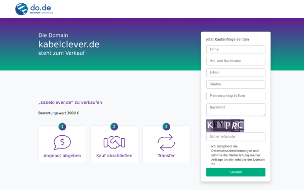Screen dimensions: 304x190
Task: Click the Jetzt Kaufanfrage senden heading
Action: [x=227, y=40]
